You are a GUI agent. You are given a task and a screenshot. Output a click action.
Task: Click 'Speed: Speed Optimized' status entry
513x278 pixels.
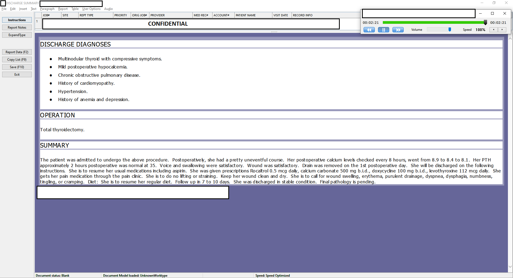[272, 276]
